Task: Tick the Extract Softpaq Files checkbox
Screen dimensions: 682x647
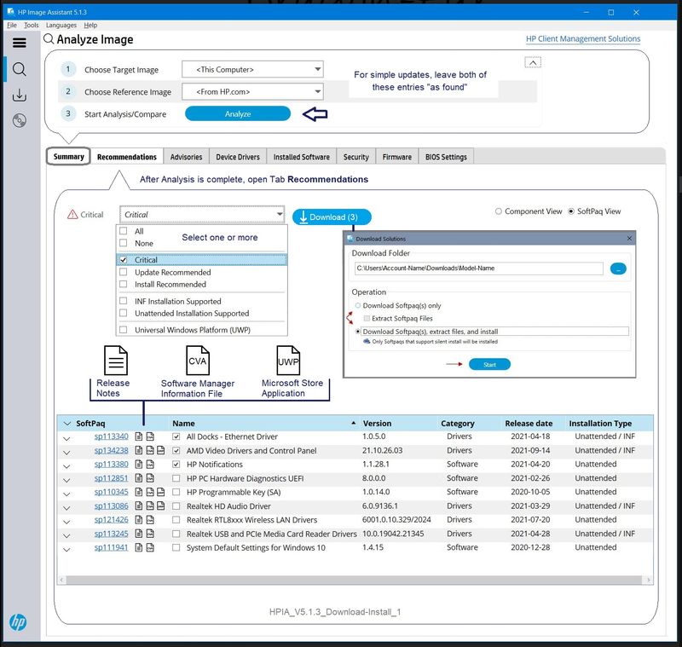Action: tap(367, 318)
